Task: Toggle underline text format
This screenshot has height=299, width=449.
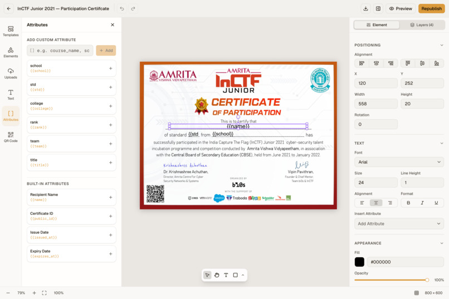Action: click(436, 203)
